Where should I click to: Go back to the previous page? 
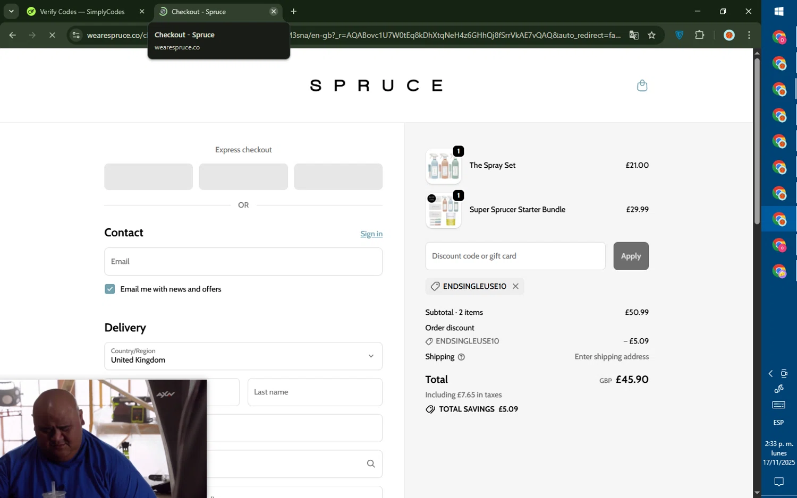12,36
